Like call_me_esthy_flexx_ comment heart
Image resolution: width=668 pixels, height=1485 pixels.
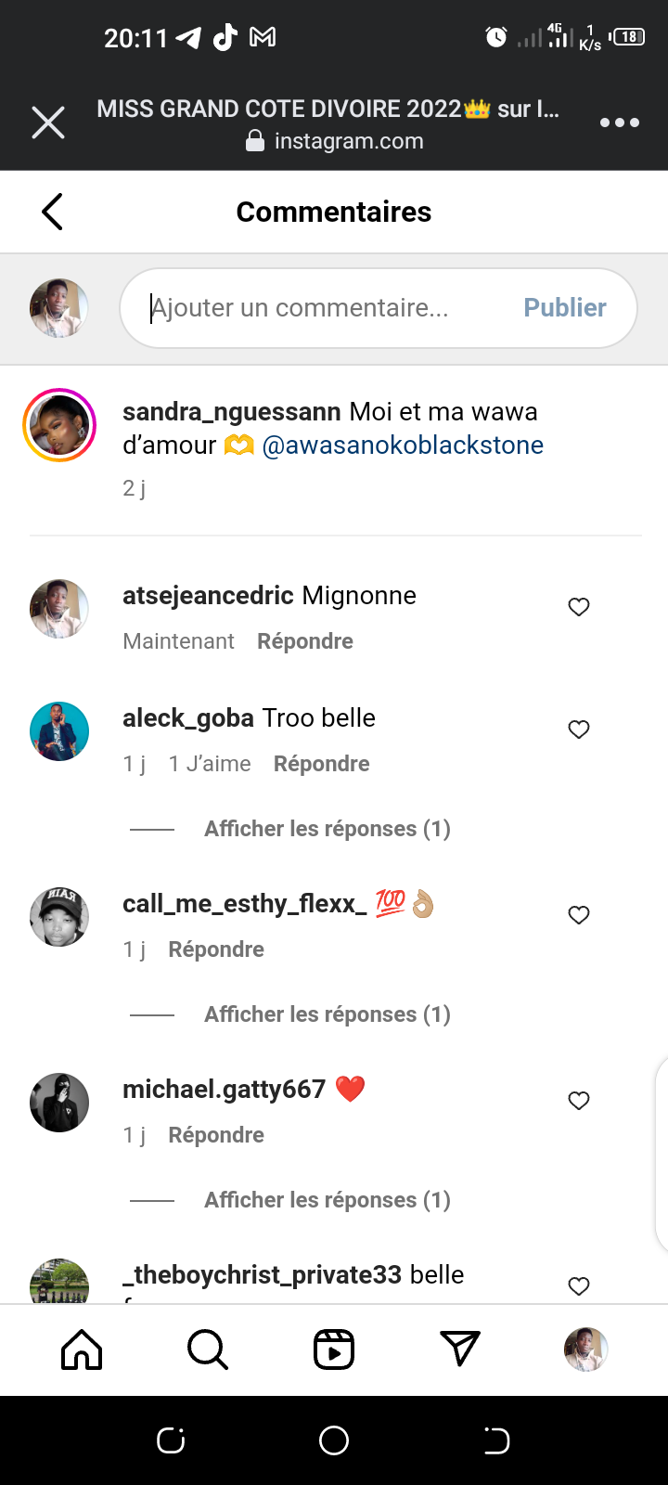pos(579,915)
